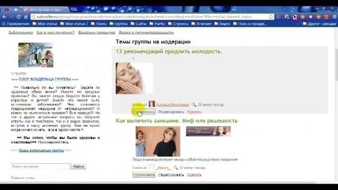This screenshot has width=338, height=190.
Task: Open the 'Сайты' bookmark folder
Action: 138,24
